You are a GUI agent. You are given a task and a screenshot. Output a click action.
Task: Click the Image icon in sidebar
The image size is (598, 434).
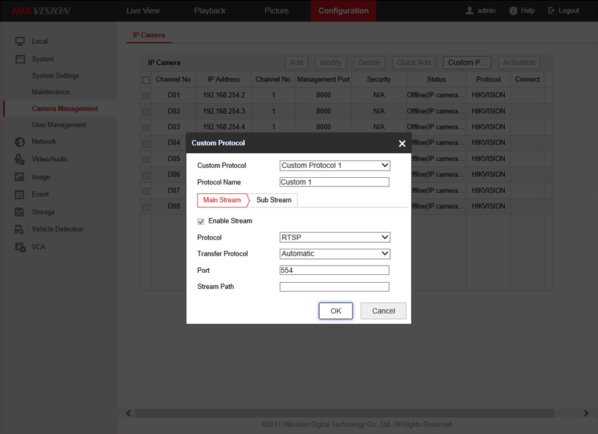point(20,177)
